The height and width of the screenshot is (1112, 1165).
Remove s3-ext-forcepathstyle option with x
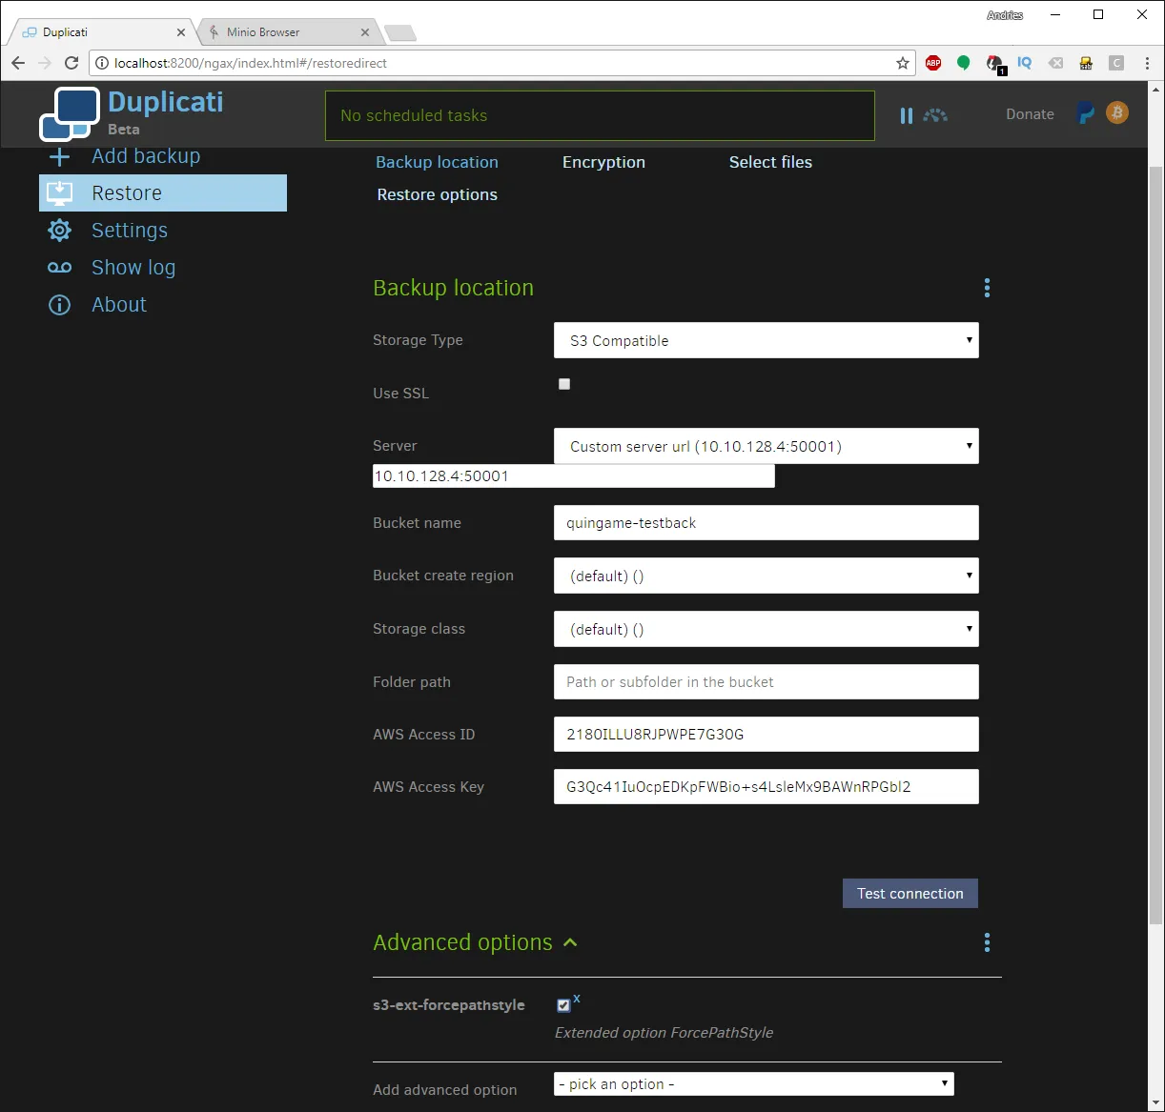[577, 999]
